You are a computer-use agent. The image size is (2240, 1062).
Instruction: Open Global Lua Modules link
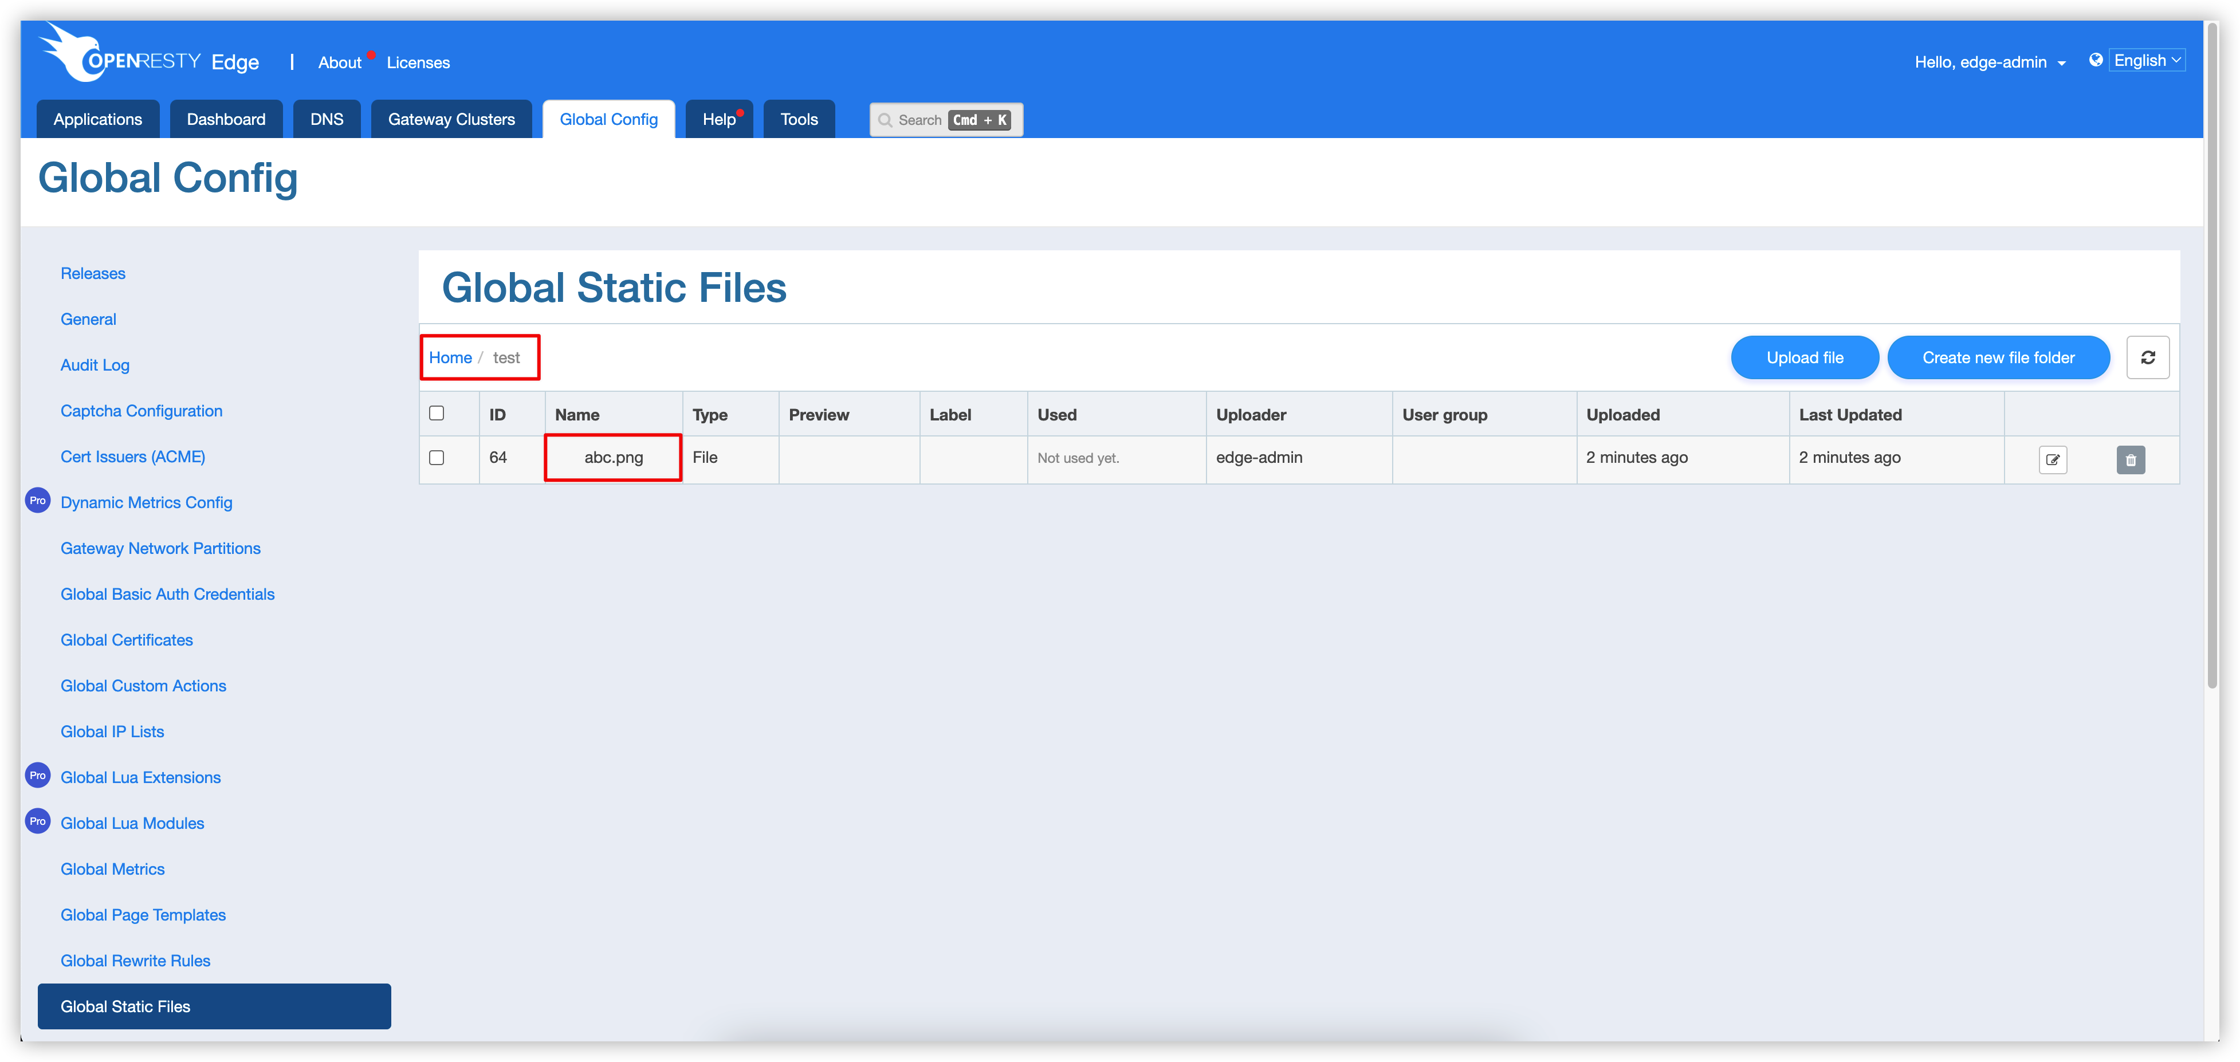(x=132, y=823)
